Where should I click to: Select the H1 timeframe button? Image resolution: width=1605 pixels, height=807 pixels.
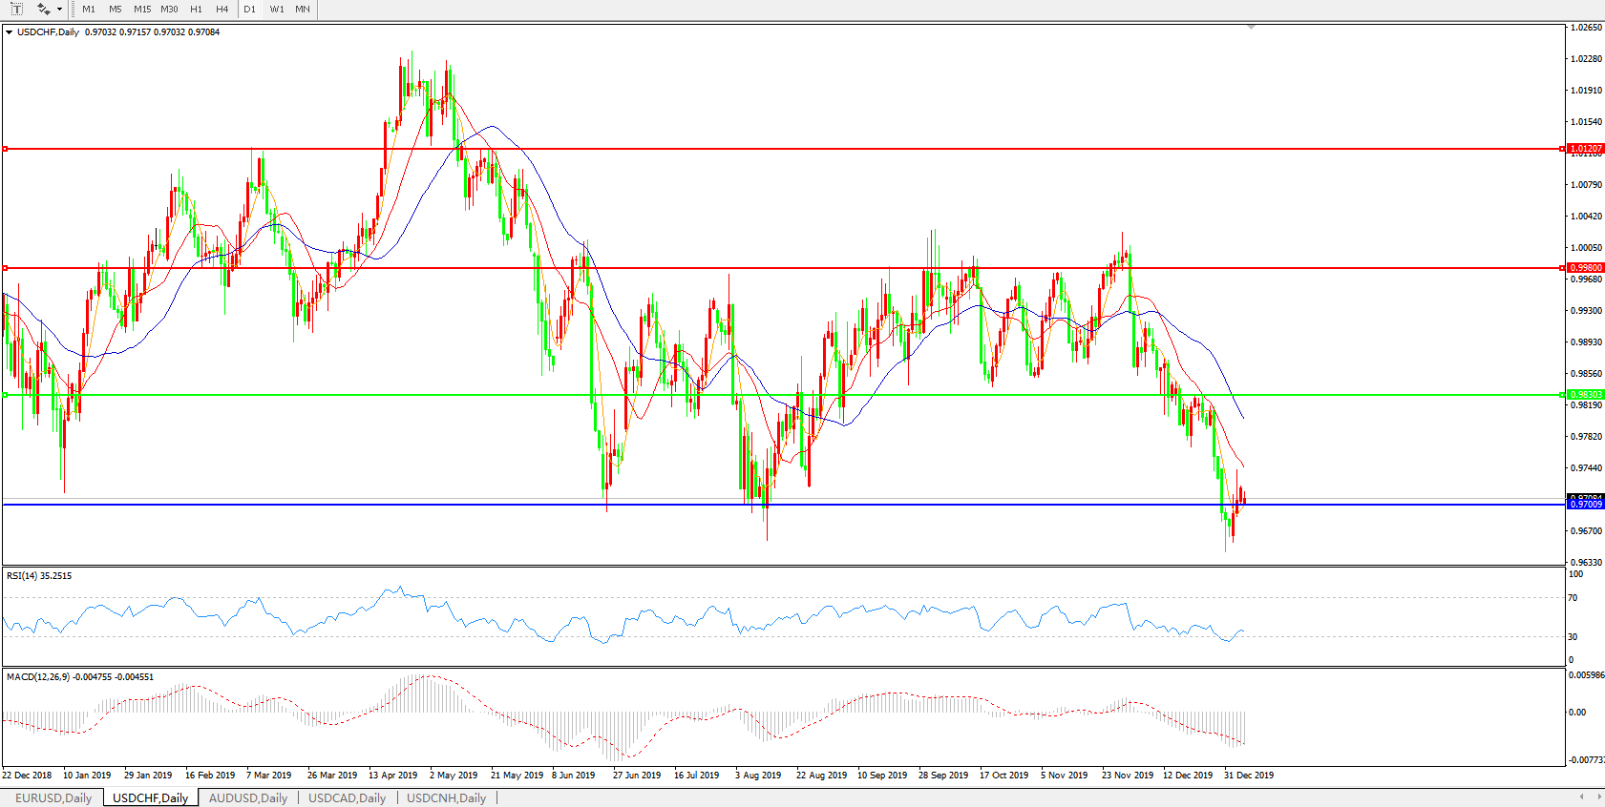pos(196,10)
